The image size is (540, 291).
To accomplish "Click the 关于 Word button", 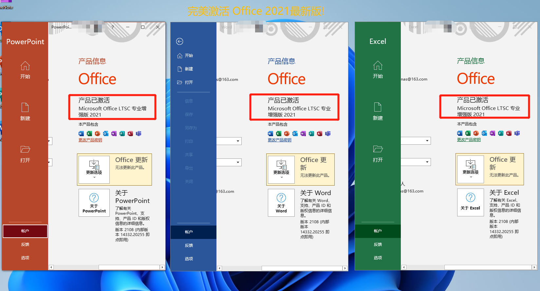I will 281,203.
